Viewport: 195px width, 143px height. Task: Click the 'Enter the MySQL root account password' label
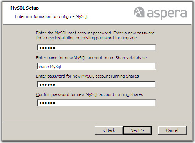pos(95,33)
